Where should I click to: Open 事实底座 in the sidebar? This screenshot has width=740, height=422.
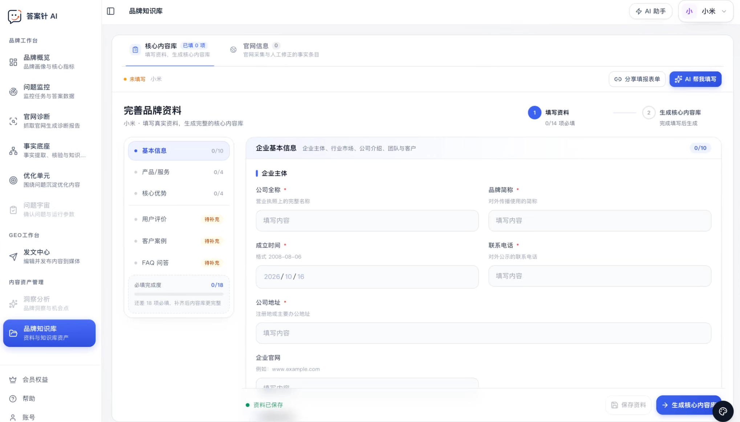click(x=49, y=150)
